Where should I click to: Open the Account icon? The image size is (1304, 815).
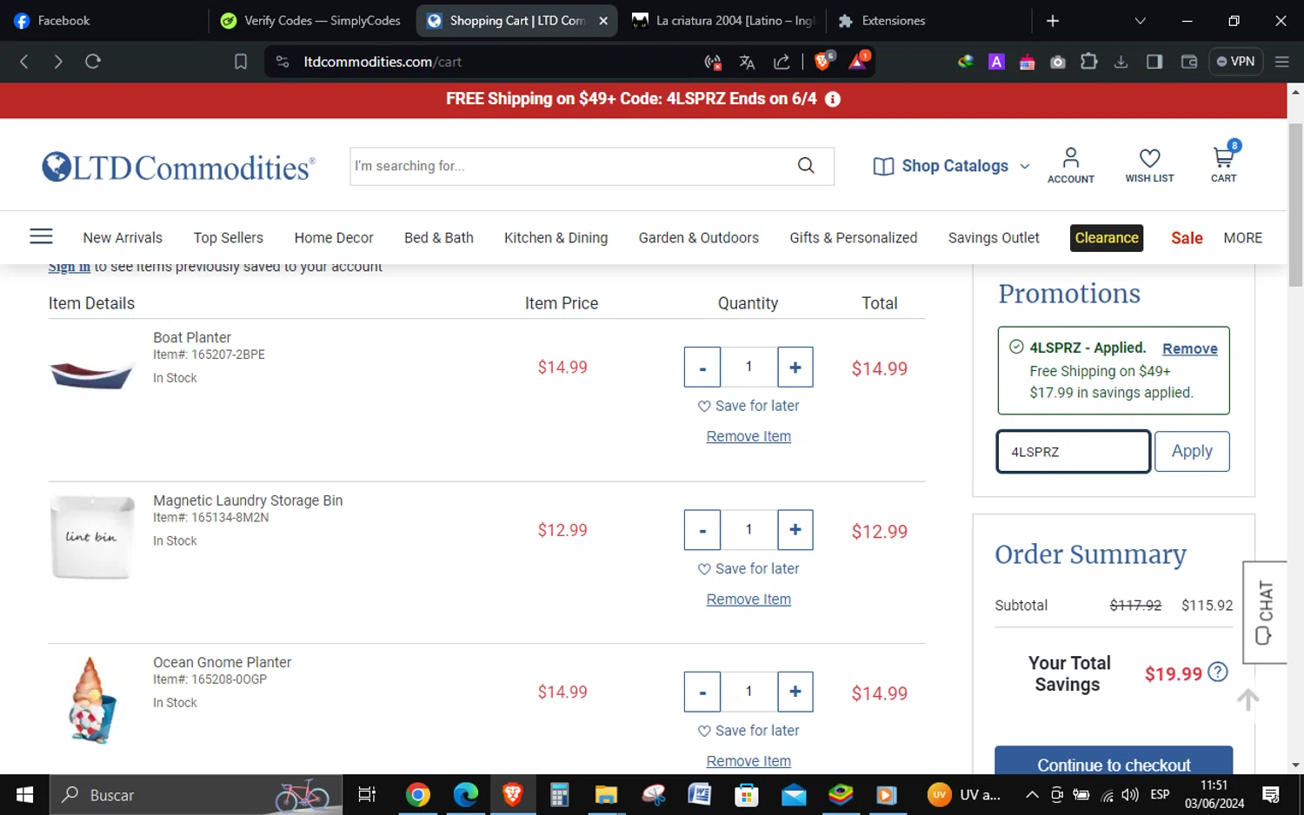[1070, 165]
